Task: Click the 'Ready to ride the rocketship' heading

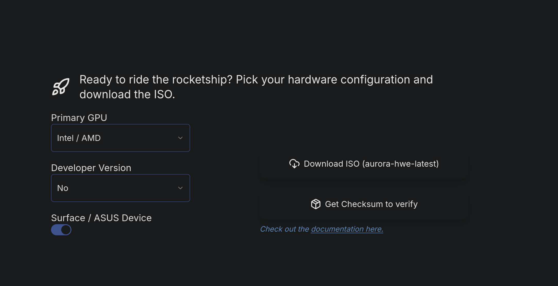Action: (x=256, y=87)
